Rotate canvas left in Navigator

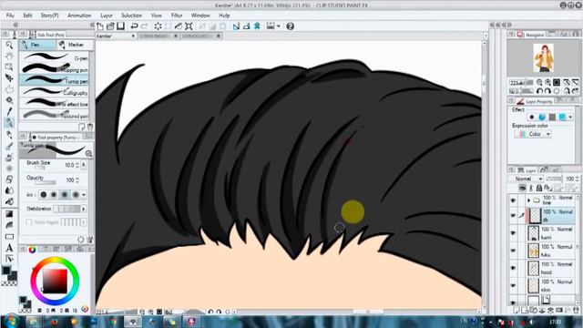tap(539, 91)
